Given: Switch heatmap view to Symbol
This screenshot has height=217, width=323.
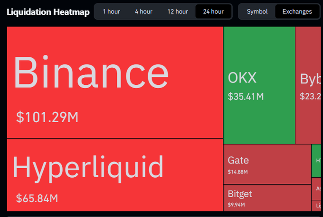Looking at the screenshot, I should click(x=257, y=11).
